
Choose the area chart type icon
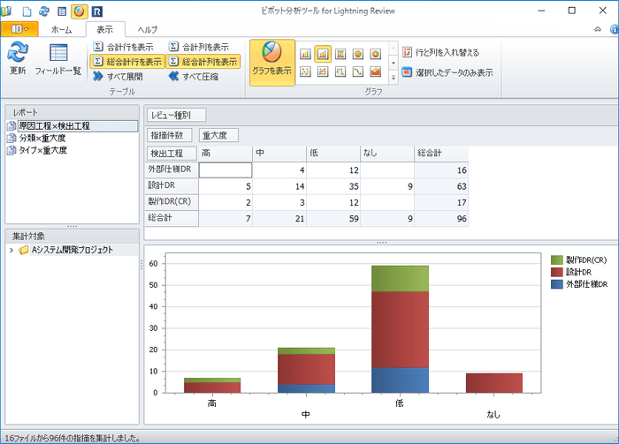(x=375, y=71)
